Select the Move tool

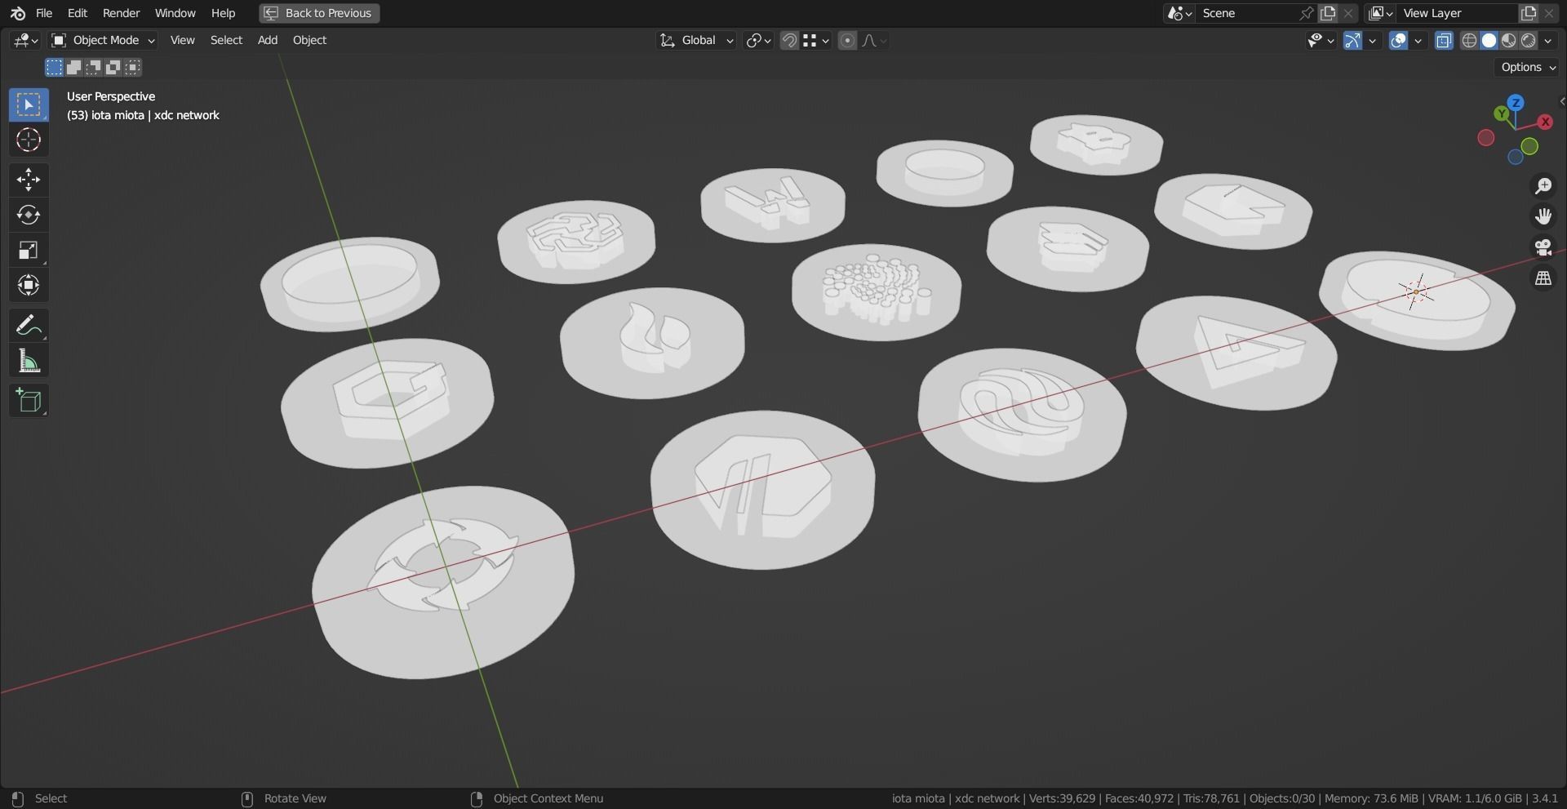pos(29,180)
